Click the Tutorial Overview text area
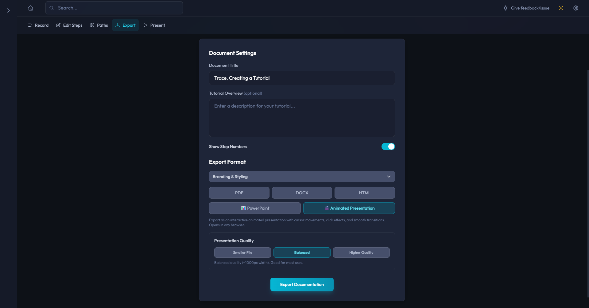 [302, 118]
